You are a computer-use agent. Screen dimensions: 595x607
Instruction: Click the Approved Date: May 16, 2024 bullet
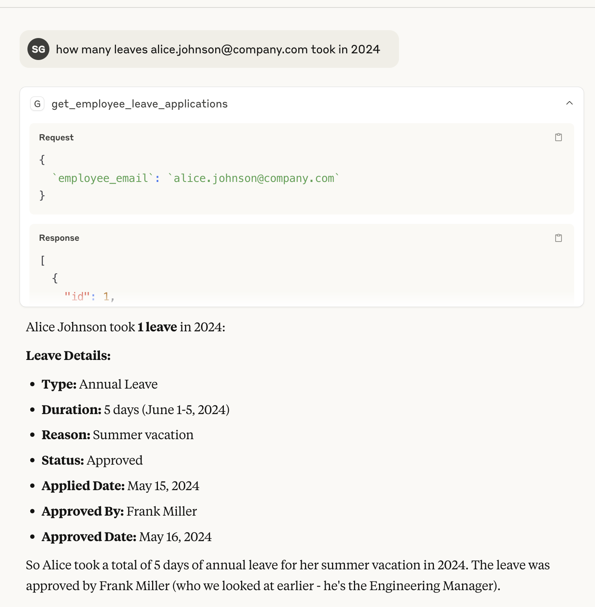click(x=127, y=537)
